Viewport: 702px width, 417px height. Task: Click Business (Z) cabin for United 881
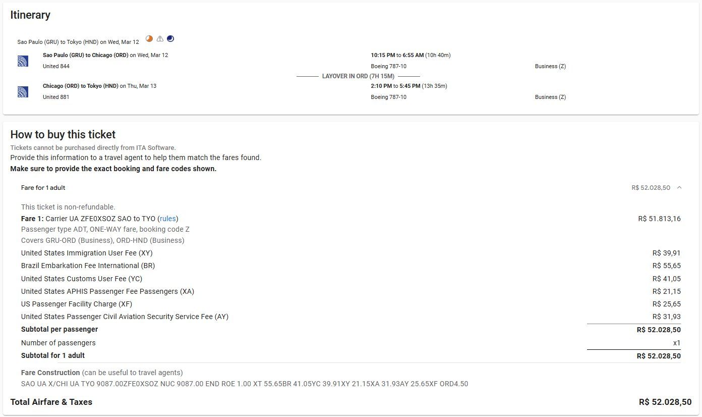[550, 97]
